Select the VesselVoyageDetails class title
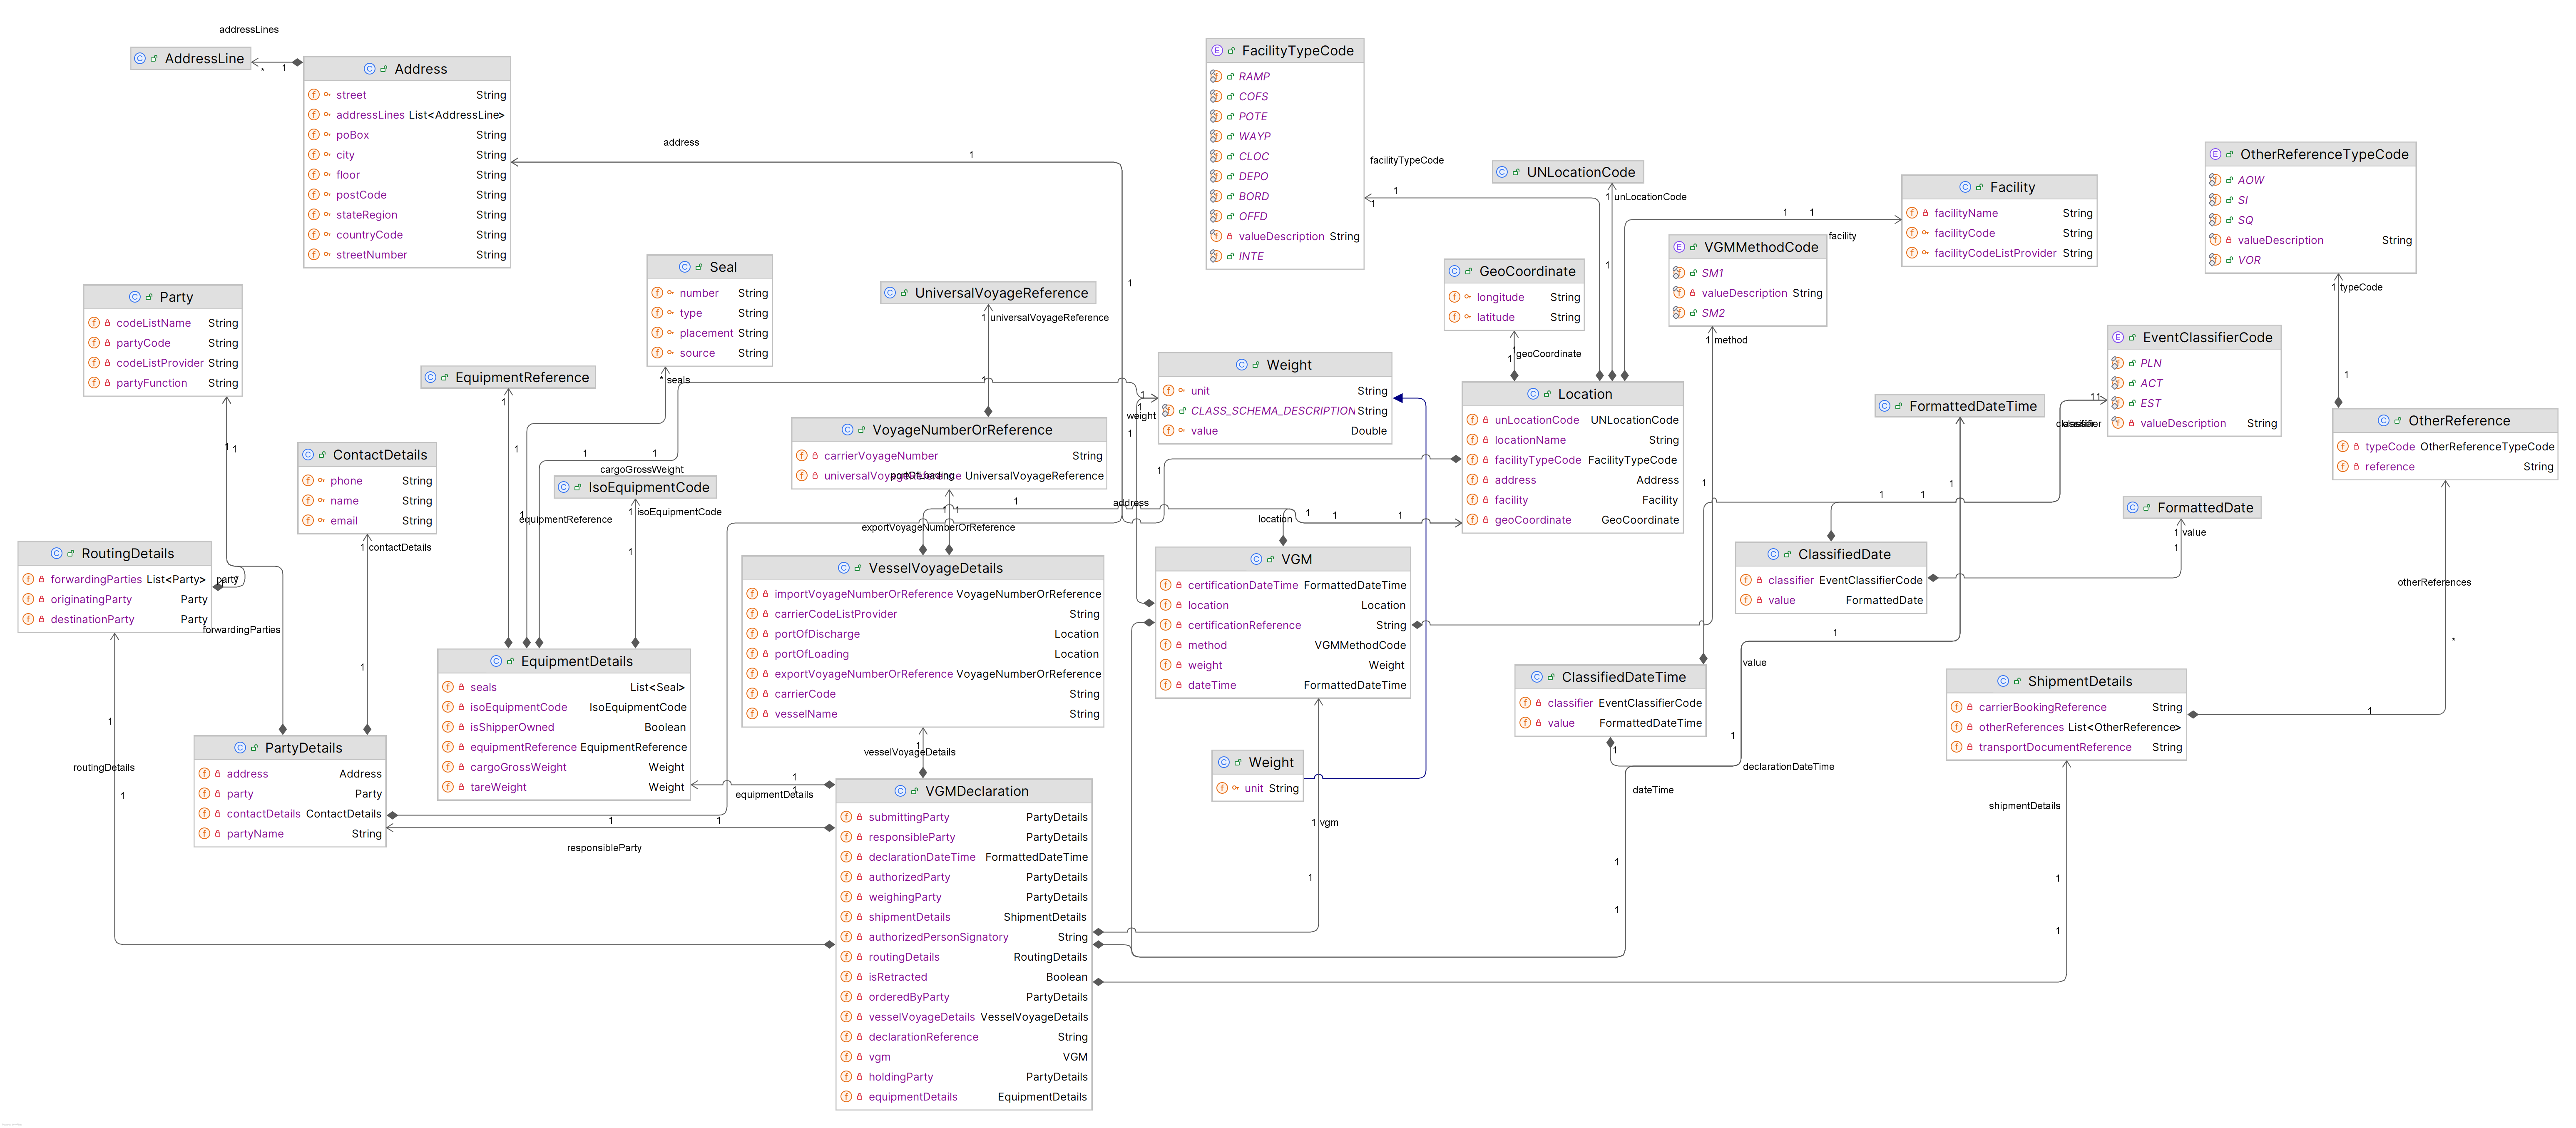 (935, 568)
